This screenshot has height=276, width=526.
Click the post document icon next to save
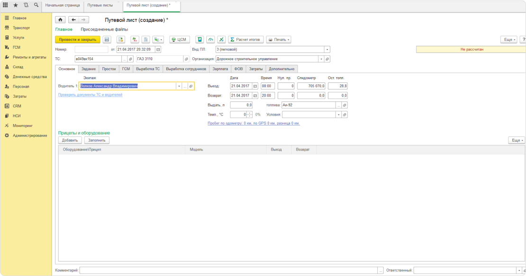[121, 39]
